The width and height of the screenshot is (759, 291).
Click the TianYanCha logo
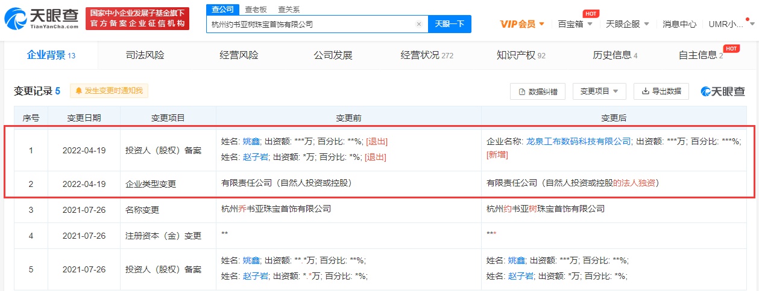41,19
